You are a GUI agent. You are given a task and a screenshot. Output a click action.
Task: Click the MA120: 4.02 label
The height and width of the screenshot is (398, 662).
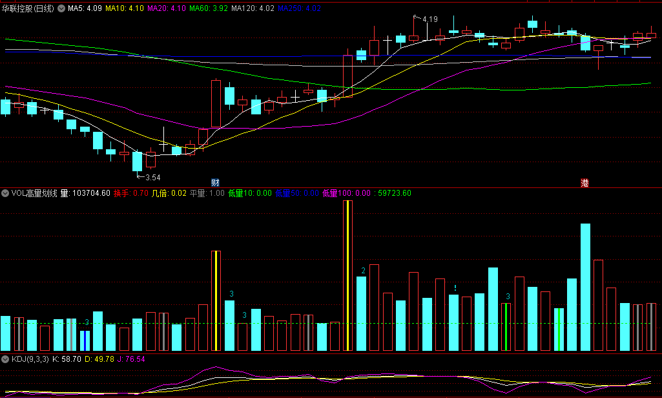[253, 8]
